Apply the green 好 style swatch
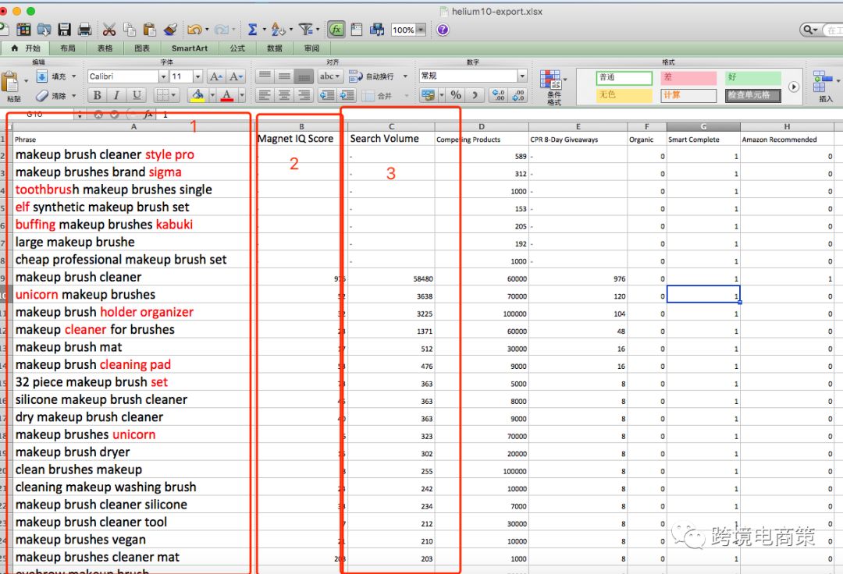The width and height of the screenshot is (843, 574). [x=752, y=78]
